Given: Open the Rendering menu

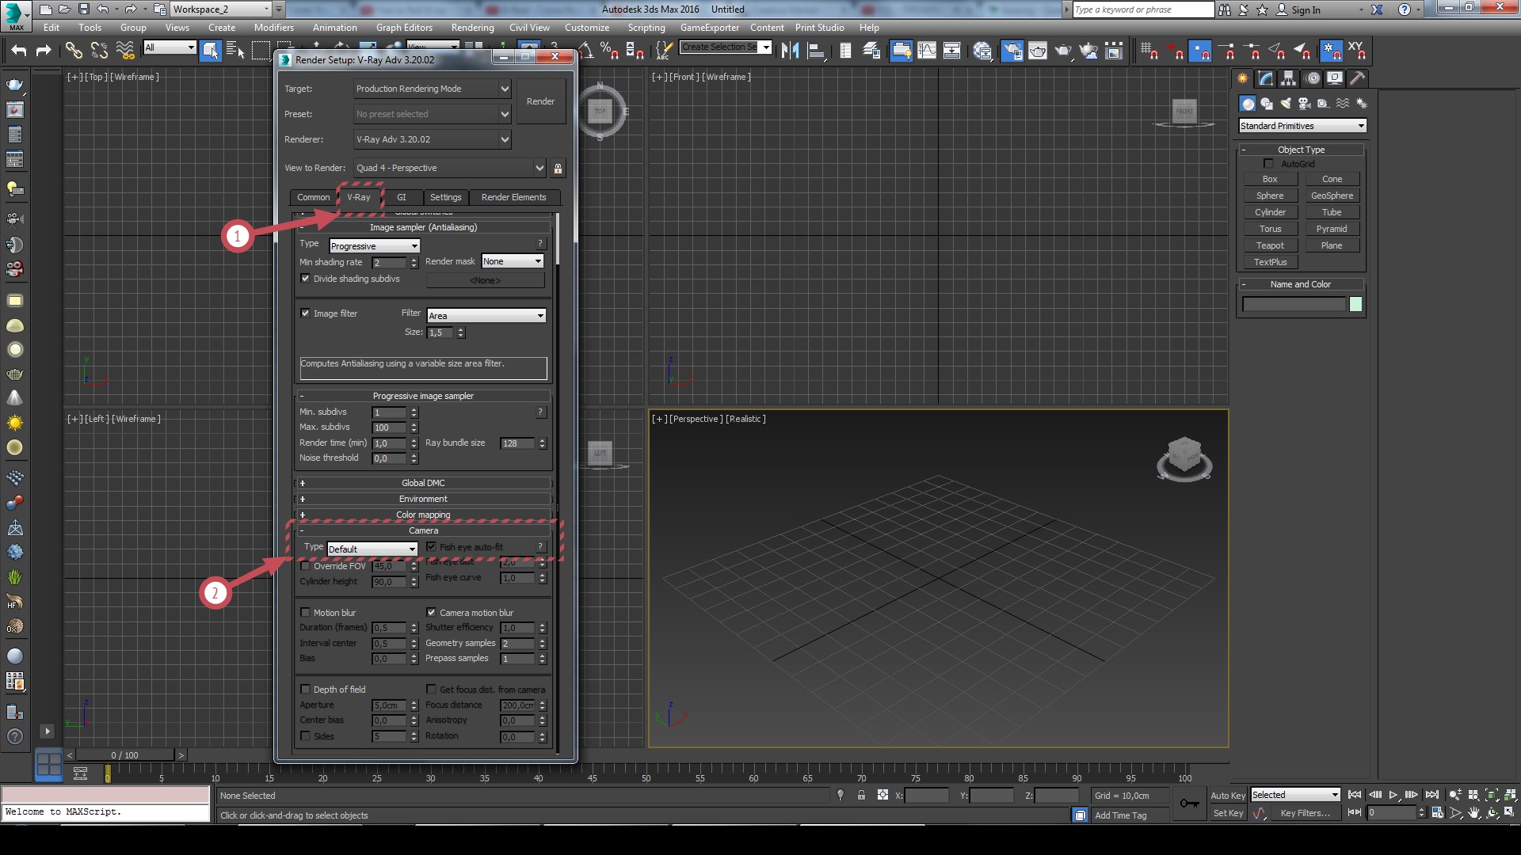Looking at the screenshot, I should click(x=472, y=28).
